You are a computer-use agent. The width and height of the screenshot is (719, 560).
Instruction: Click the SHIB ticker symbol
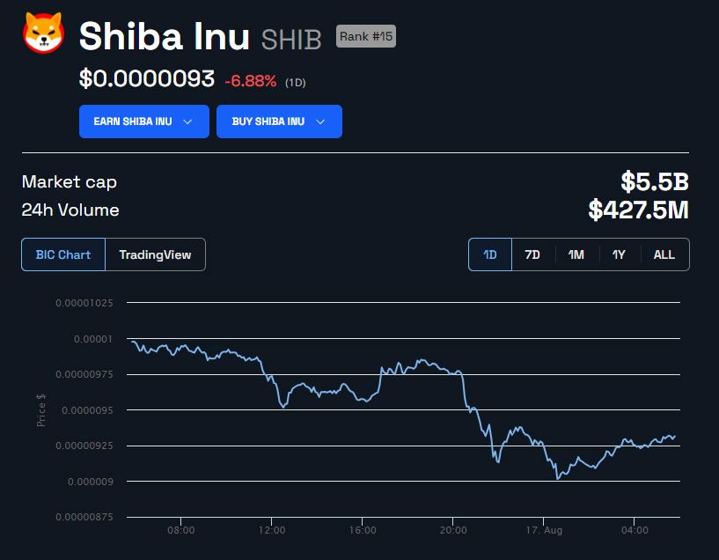coord(293,38)
